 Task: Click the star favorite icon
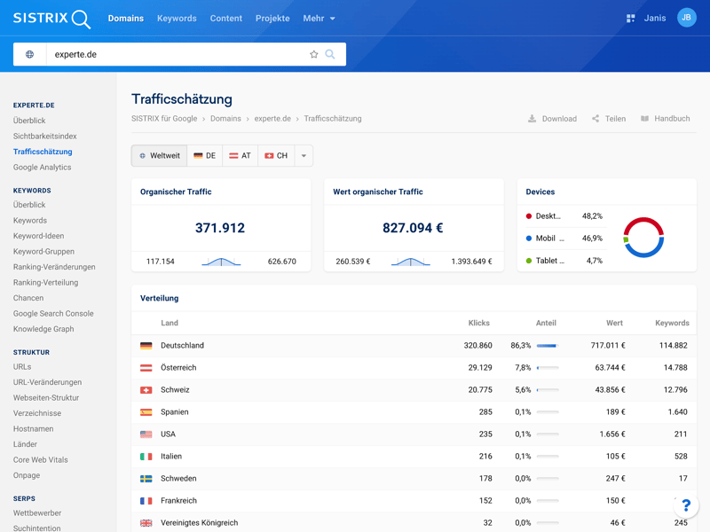point(313,54)
